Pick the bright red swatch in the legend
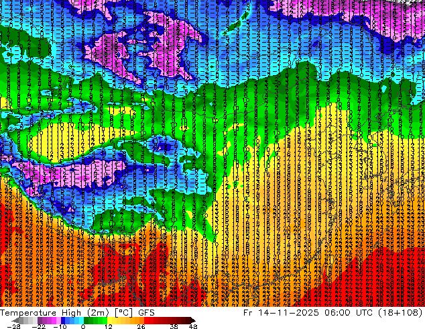Image resolution: width=425 pixels, height=329 pixels. pyautogui.click(x=146, y=320)
